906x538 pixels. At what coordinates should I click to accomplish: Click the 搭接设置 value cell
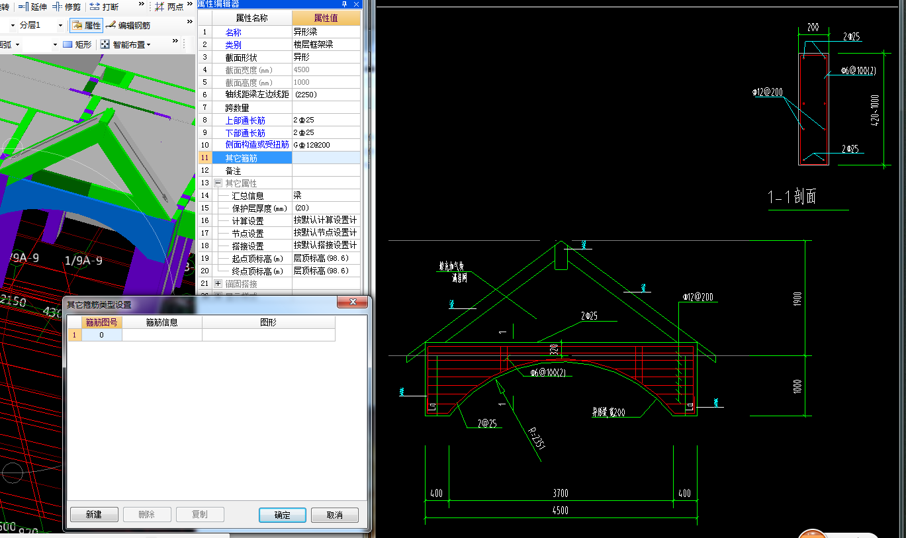(x=326, y=246)
